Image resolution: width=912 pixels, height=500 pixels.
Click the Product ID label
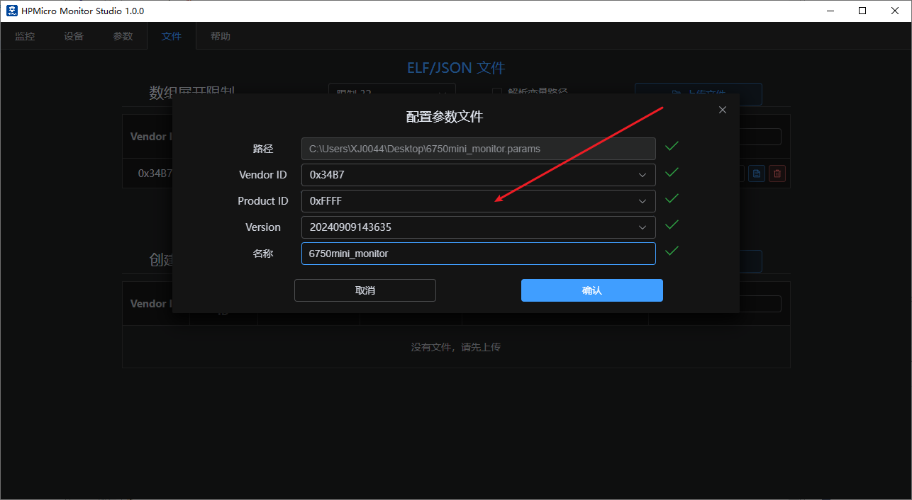tap(263, 201)
